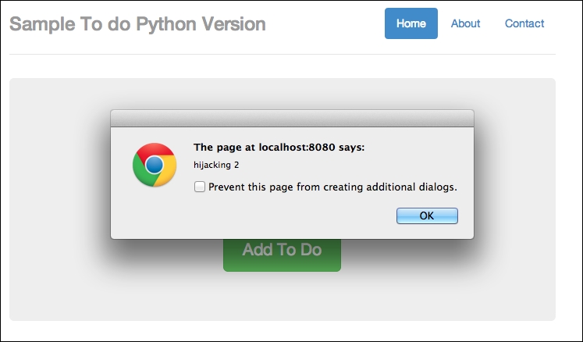The width and height of the screenshot is (583, 342).
Task: Click OK in the alert dialog
Action: pos(427,216)
